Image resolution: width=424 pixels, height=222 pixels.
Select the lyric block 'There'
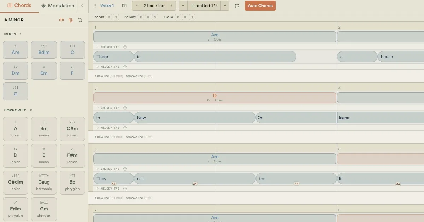click(113, 57)
